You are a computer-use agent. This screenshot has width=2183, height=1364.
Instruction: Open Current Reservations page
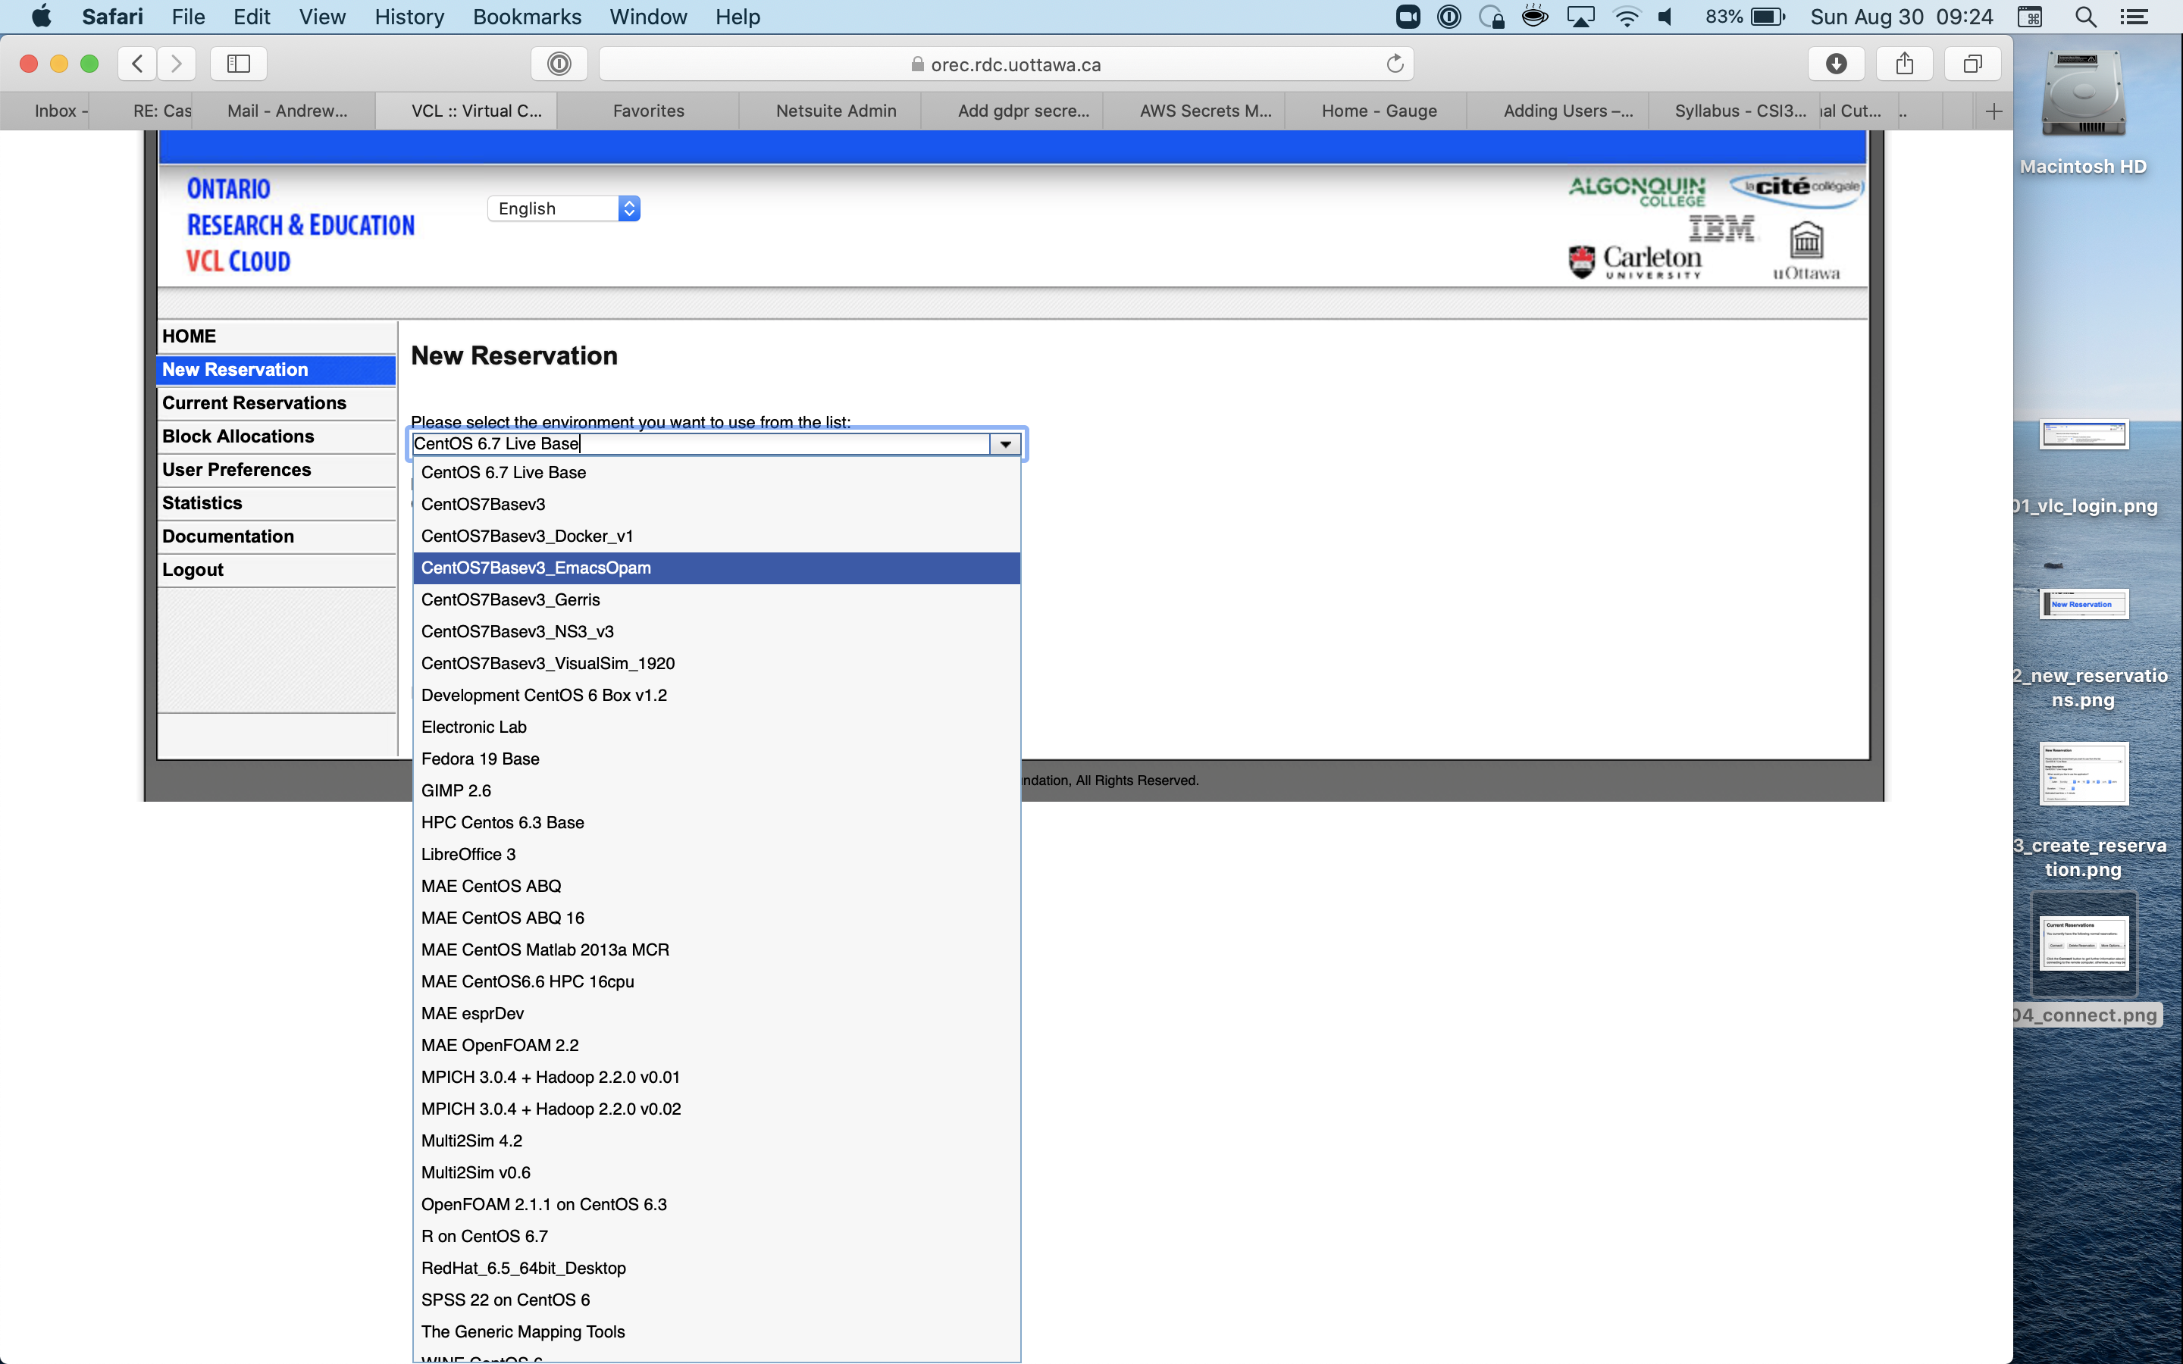tap(277, 403)
